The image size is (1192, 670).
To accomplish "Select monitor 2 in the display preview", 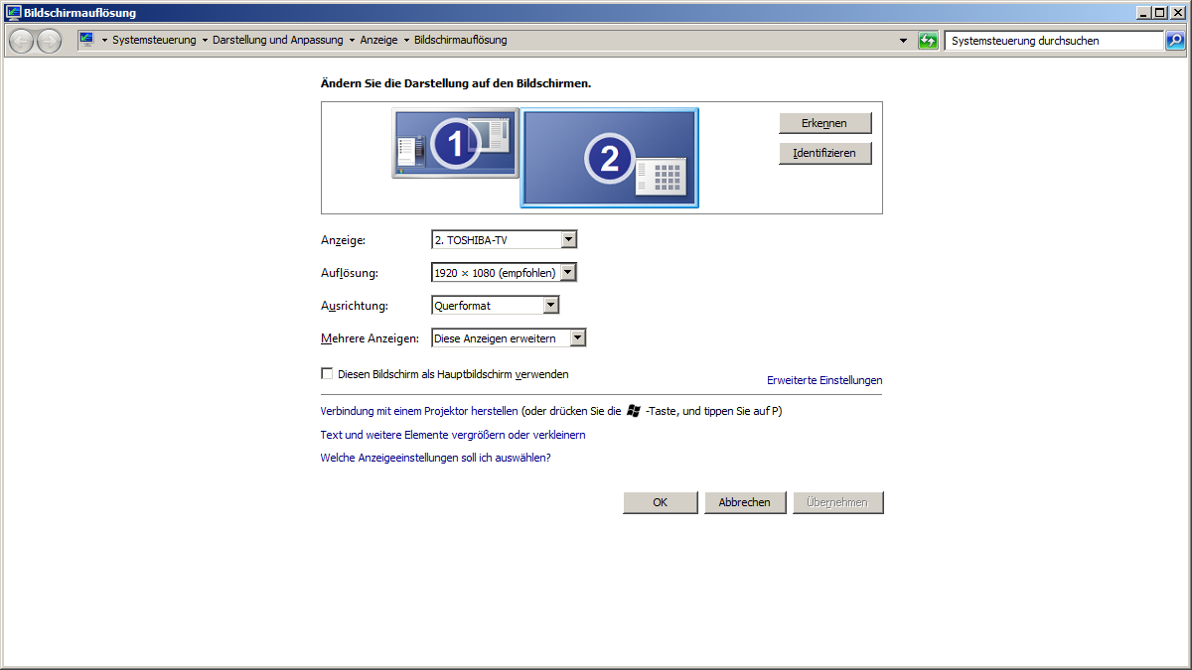I will click(609, 157).
